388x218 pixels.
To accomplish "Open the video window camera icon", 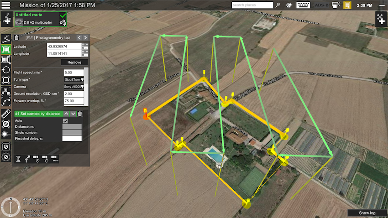I will coord(336,5).
